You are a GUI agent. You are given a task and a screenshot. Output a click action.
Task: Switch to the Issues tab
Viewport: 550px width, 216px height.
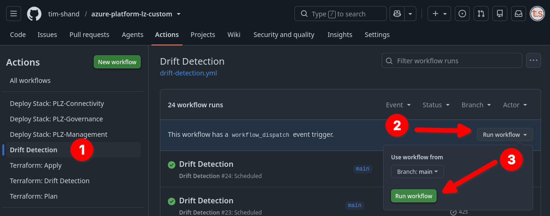click(47, 35)
